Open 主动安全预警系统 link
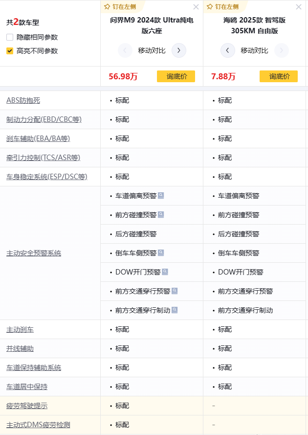 pos(34,253)
